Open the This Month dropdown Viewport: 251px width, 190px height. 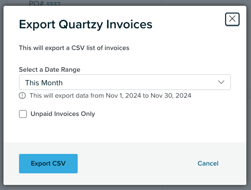point(125,82)
